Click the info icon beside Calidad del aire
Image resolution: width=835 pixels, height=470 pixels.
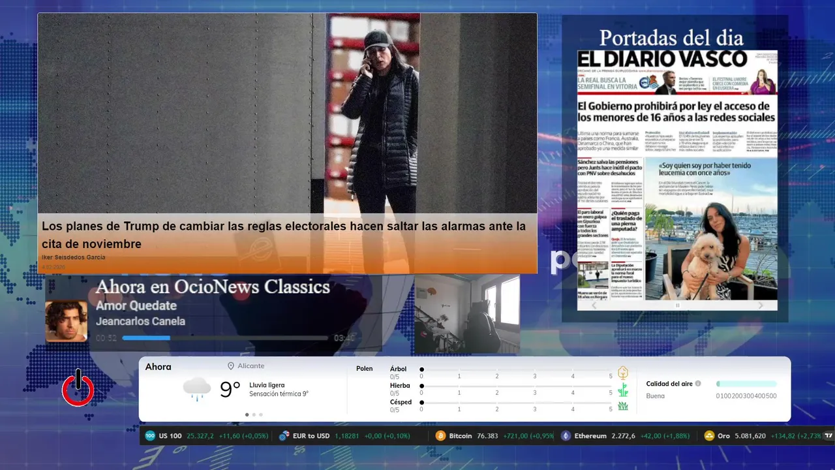[698, 384]
